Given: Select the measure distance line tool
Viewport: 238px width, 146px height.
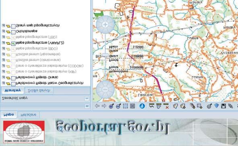Looking at the screenshot, I should click(151, 106).
